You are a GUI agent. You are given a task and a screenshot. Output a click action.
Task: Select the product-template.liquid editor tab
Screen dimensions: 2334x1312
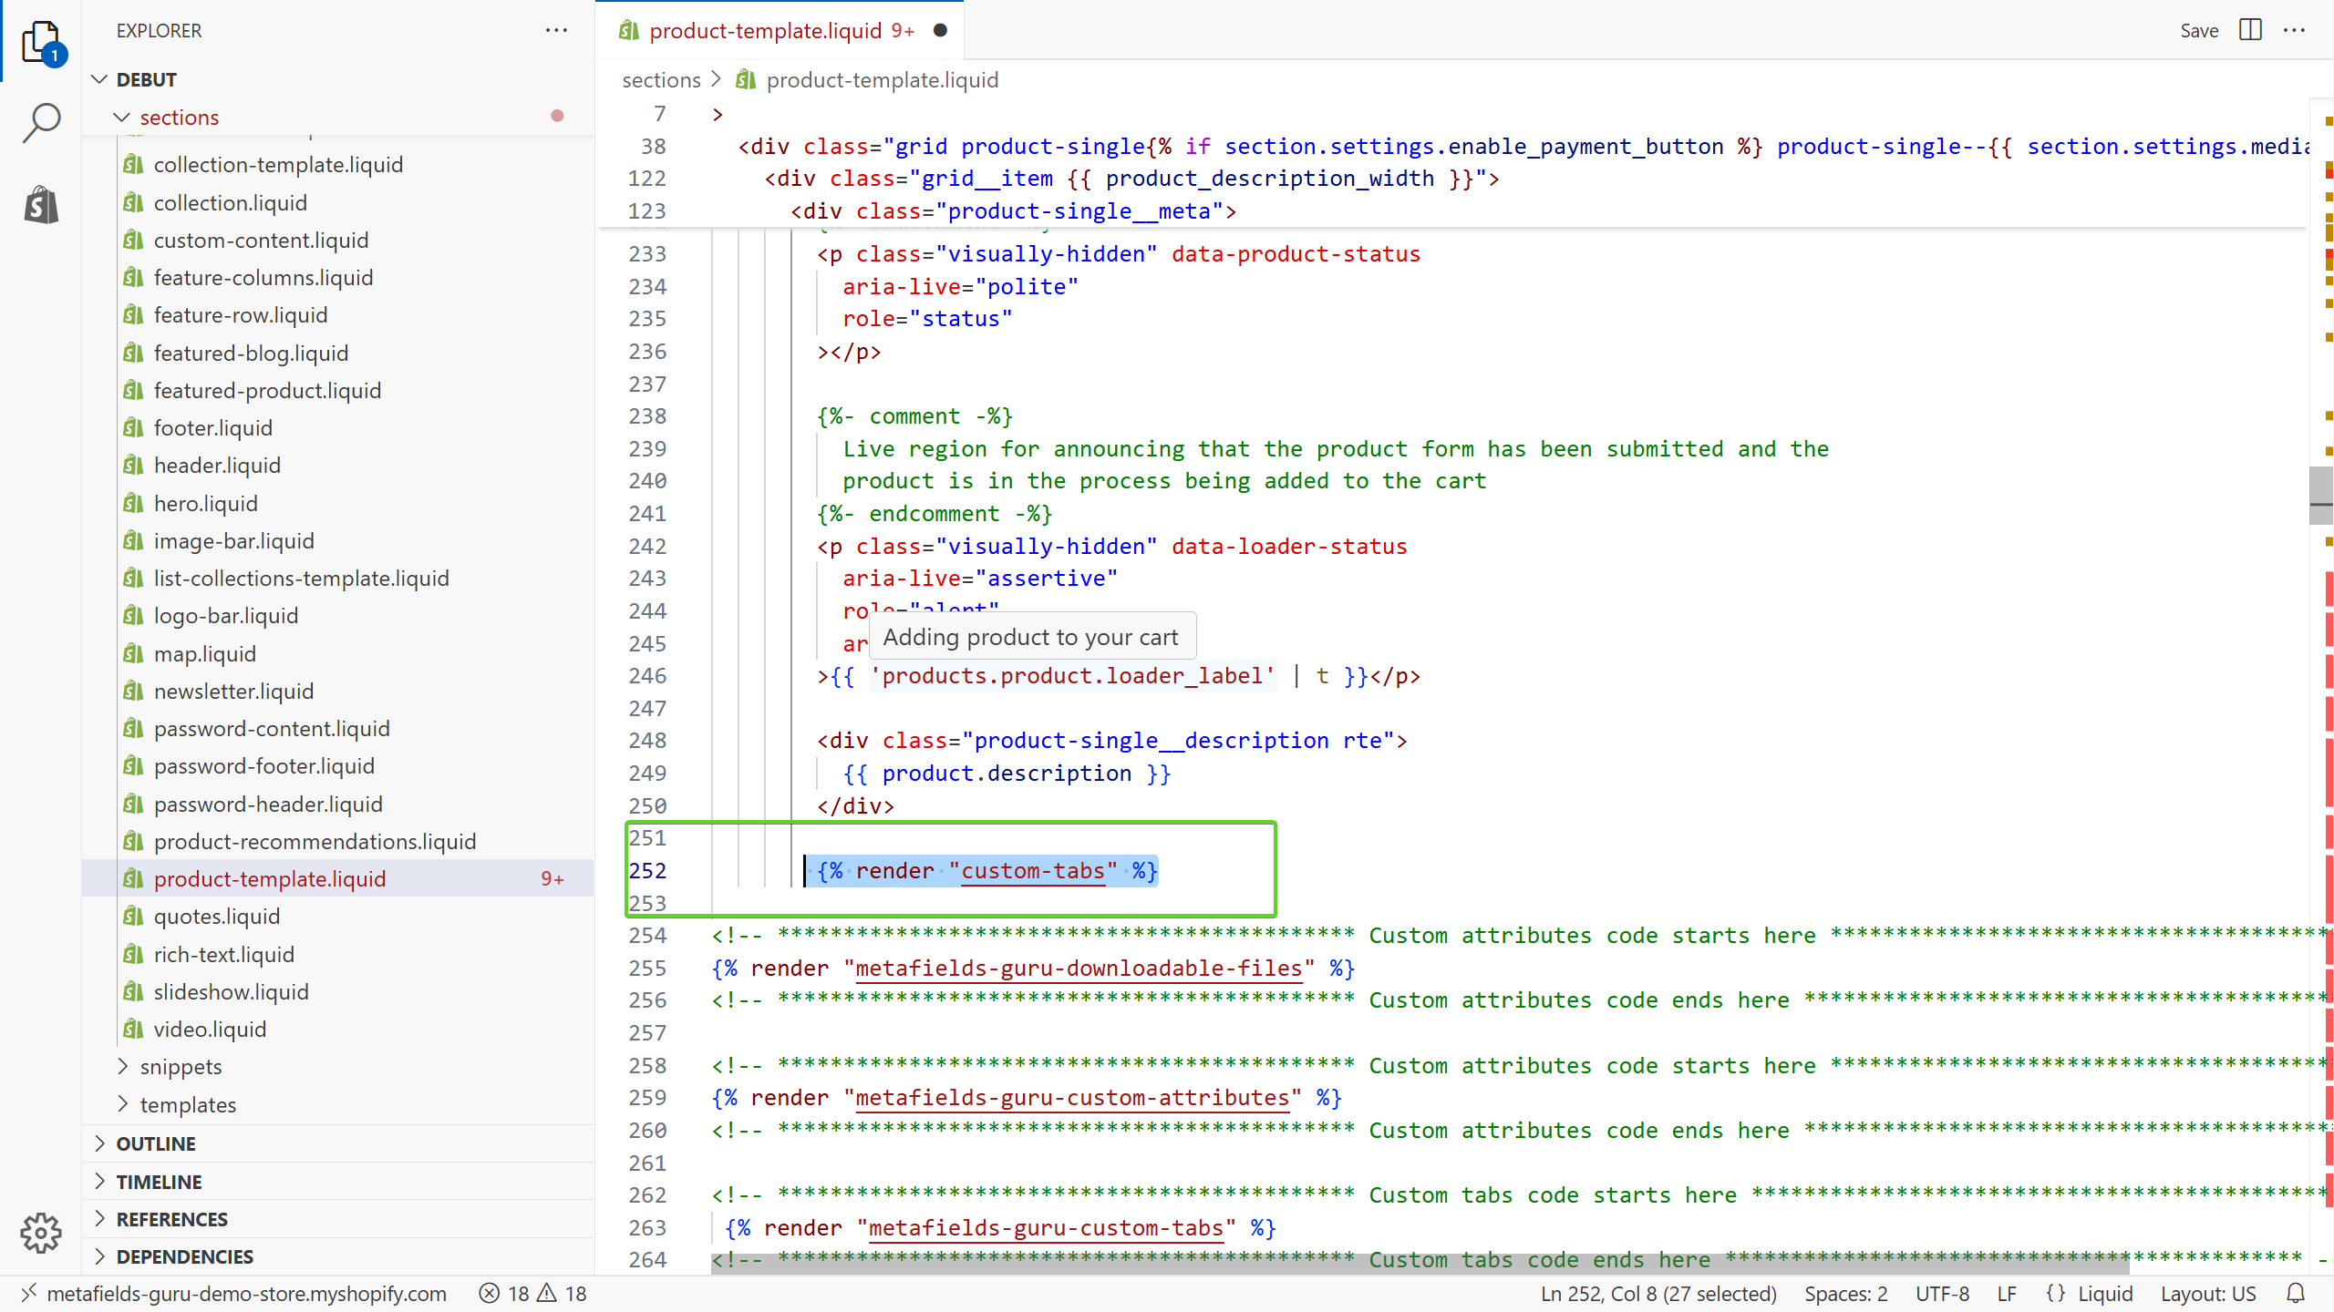point(766,31)
